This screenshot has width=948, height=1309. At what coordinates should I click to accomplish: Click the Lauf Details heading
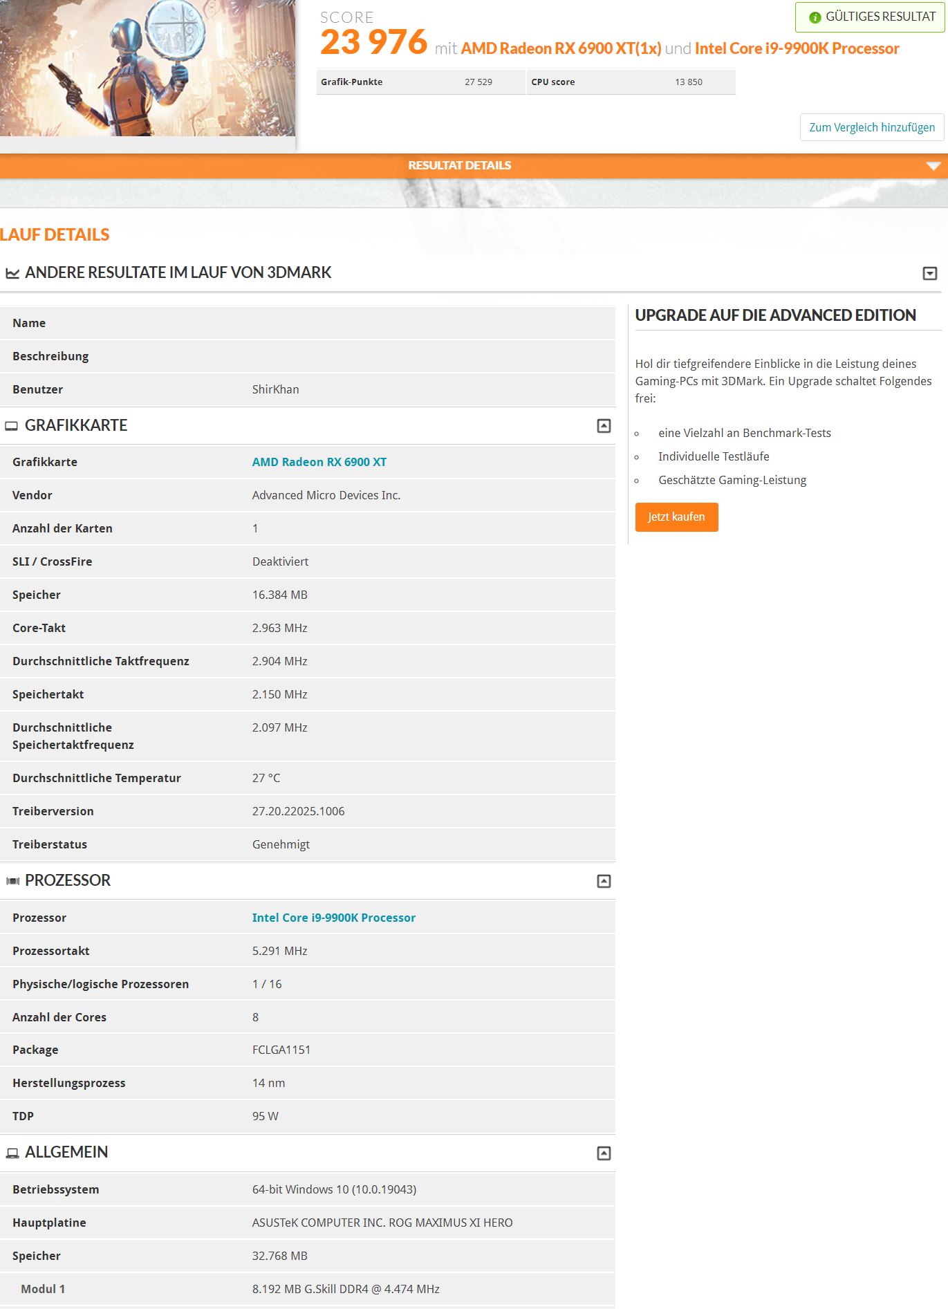coord(55,235)
